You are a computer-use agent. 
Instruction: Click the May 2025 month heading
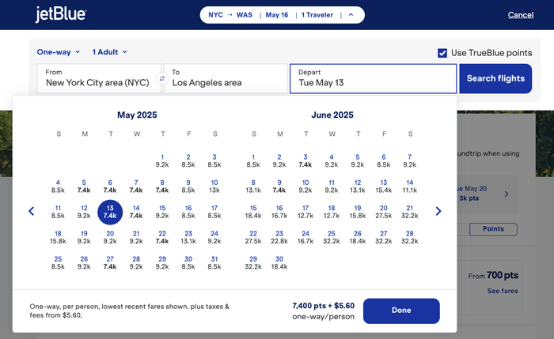137,115
